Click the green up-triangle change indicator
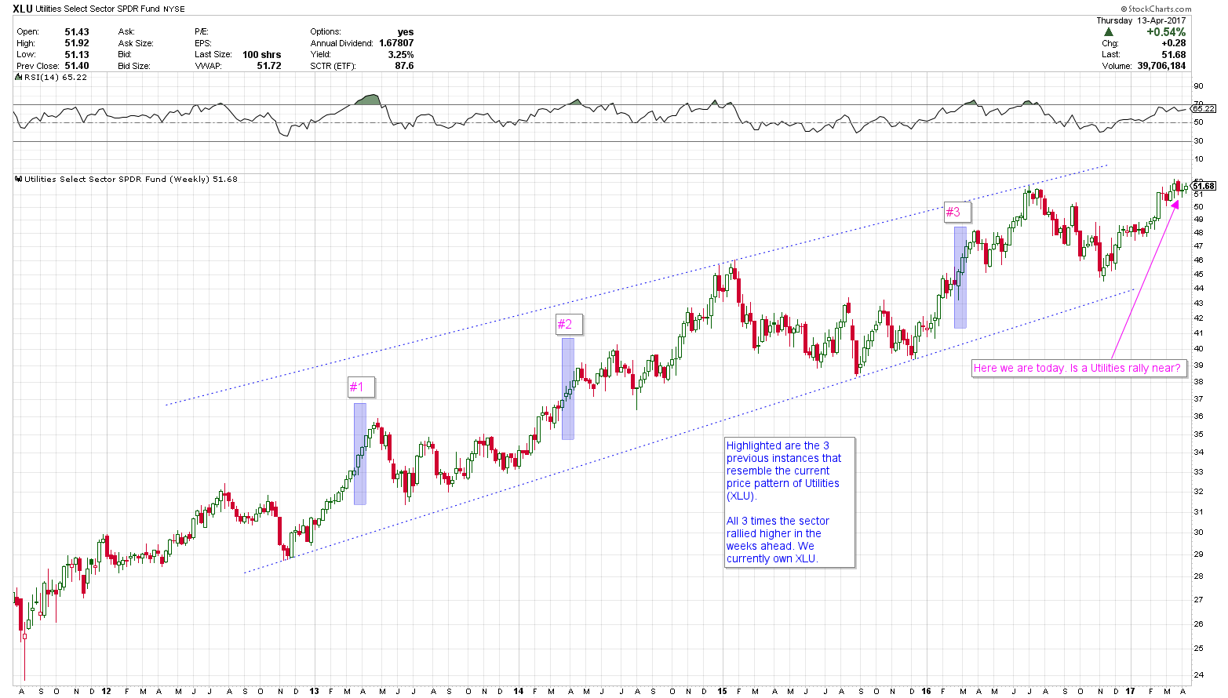1228x698 pixels. (1108, 32)
